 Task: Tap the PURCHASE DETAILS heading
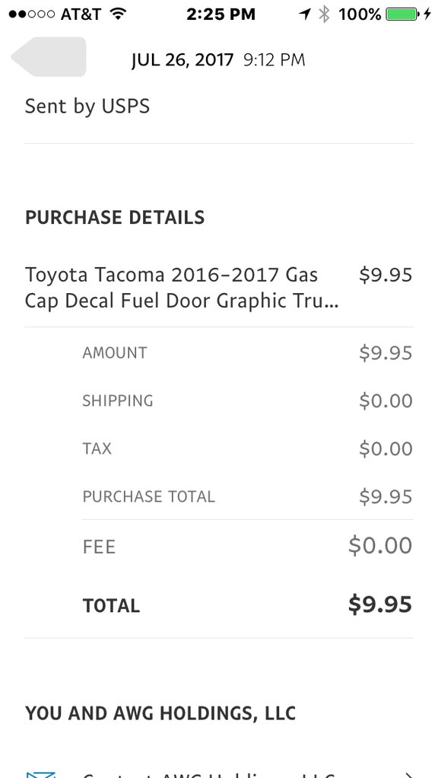point(115,217)
